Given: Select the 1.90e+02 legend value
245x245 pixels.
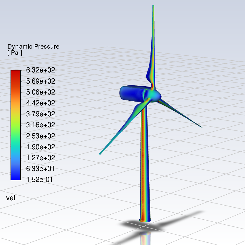Looking at the screenshot, I should 41,147.
